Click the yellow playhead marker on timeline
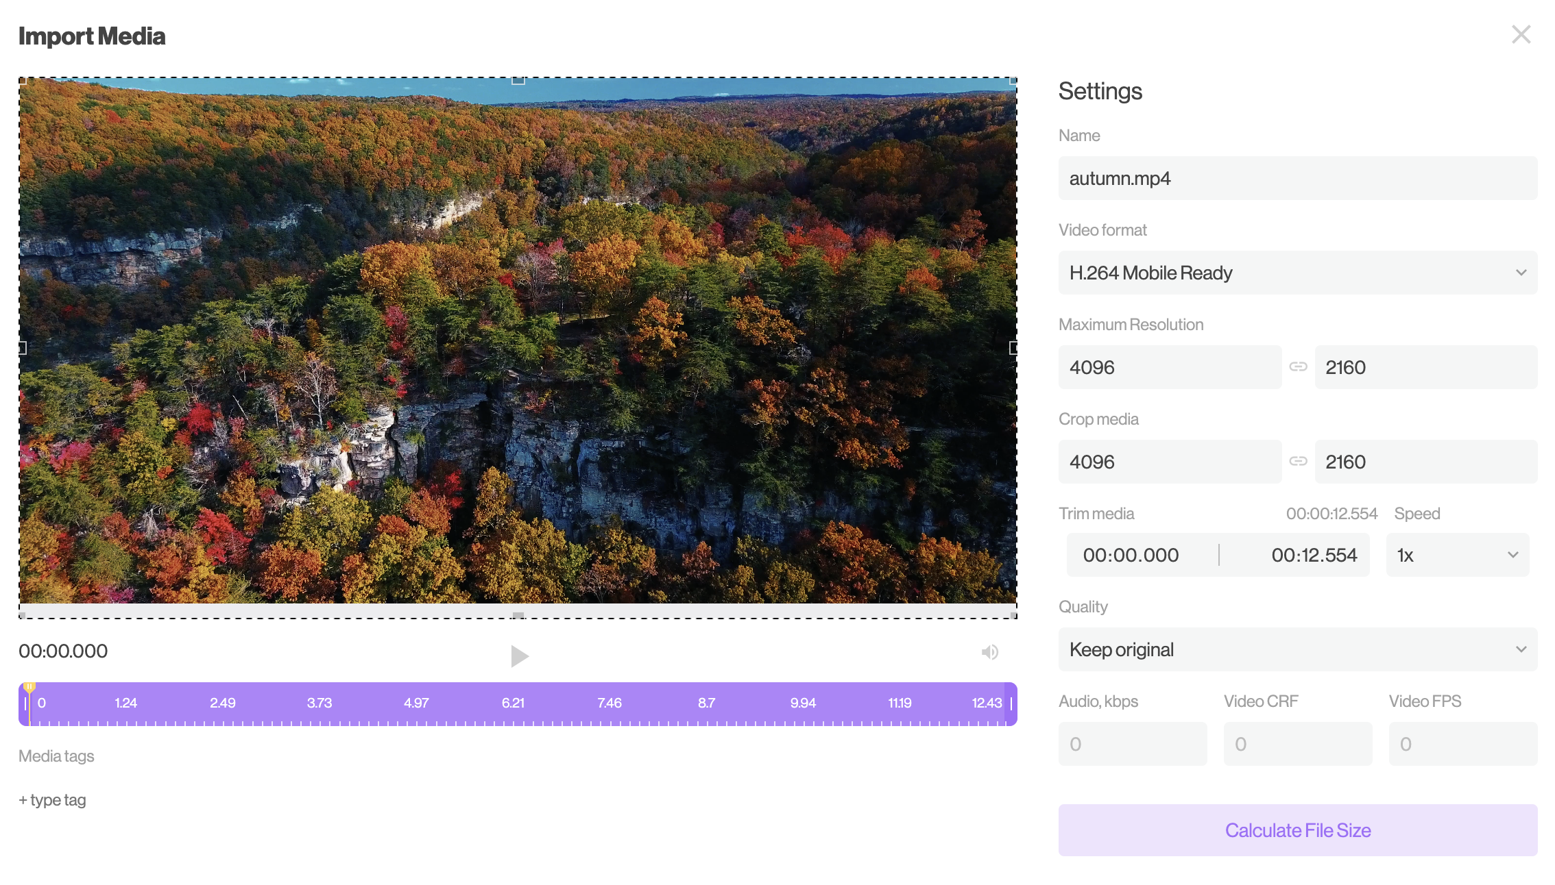The width and height of the screenshot is (1555, 885). 29,687
